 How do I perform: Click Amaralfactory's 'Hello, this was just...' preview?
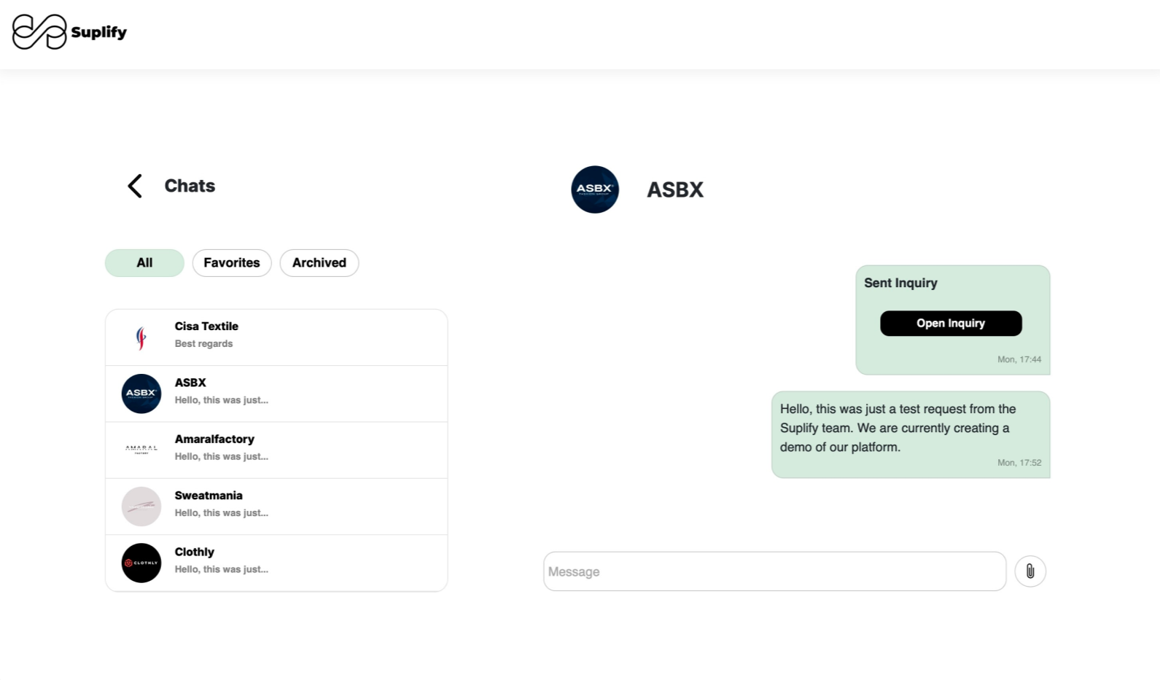tap(221, 456)
